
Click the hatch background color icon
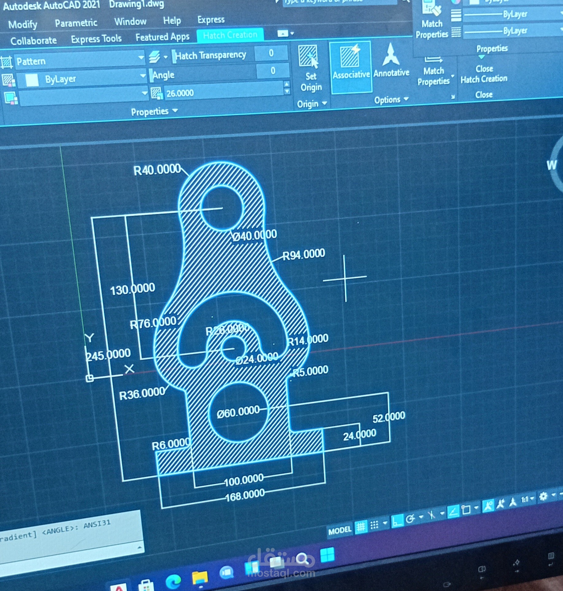coord(10,98)
